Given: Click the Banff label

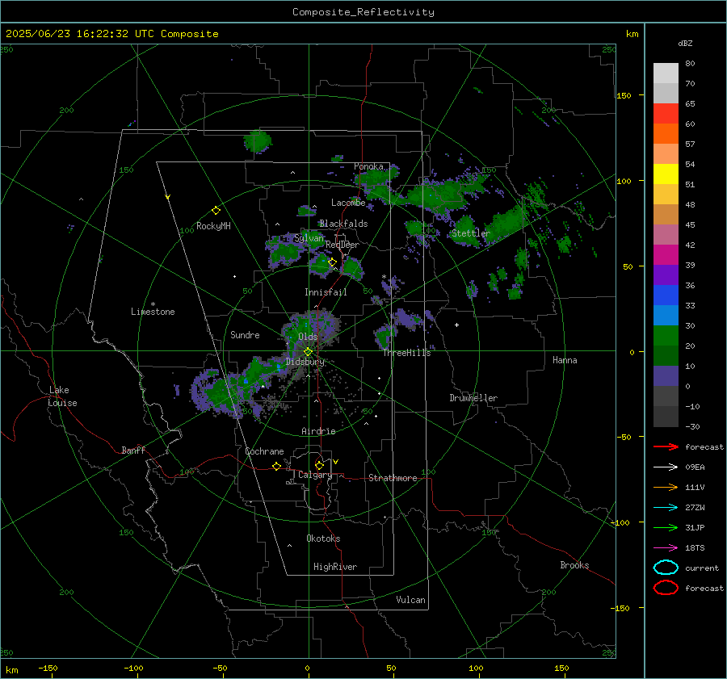Looking at the screenshot, I should pos(133,450).
